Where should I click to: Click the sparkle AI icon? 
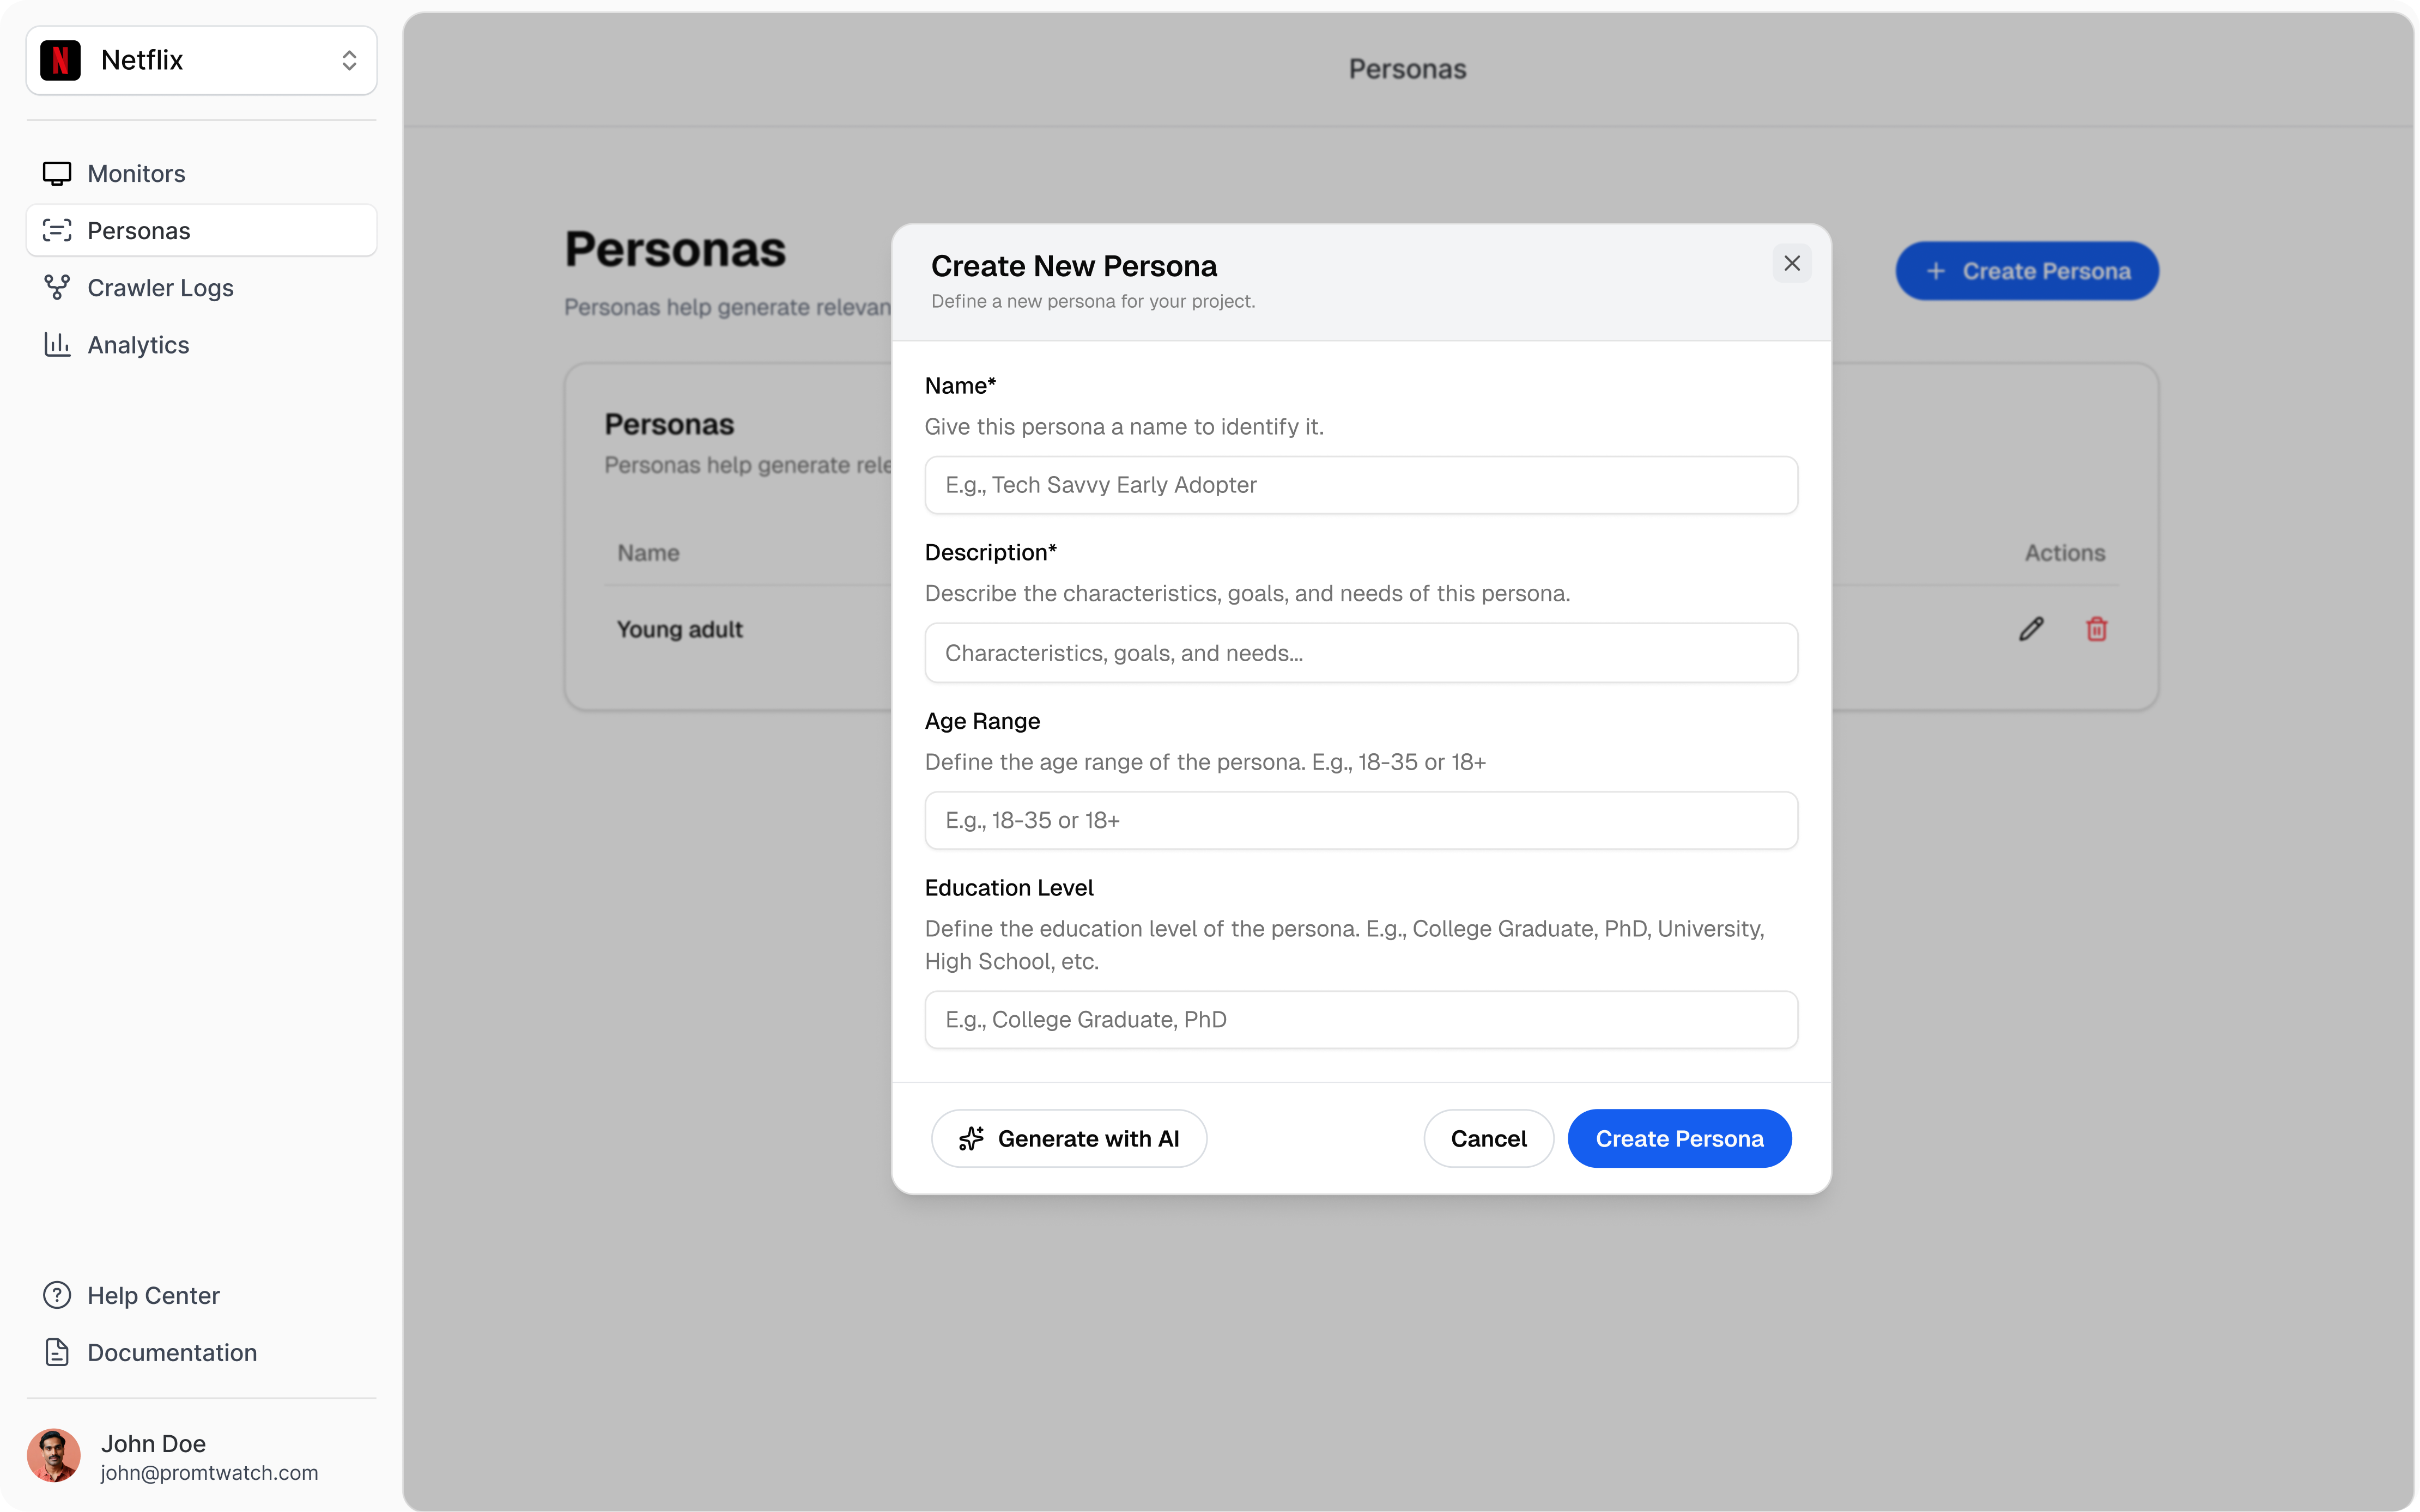tap(971, 1138)
